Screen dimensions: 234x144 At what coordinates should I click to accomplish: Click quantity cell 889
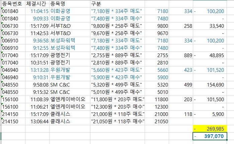[x=181, y=55]
